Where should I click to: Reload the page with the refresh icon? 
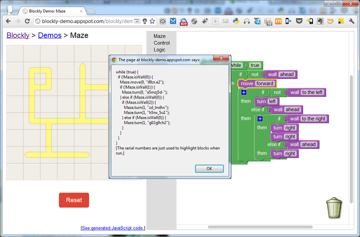pyautogui.click(x=27, y=21)
